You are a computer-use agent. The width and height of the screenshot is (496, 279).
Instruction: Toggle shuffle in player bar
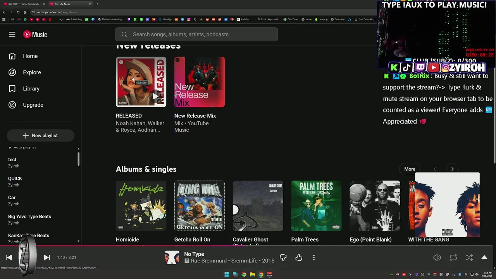(469, 257)
